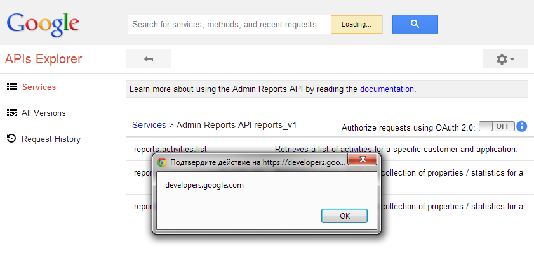This screenshot has height=277, width=534.
Task: Click OK in the confirmation dialog
Action: point(344,216)
